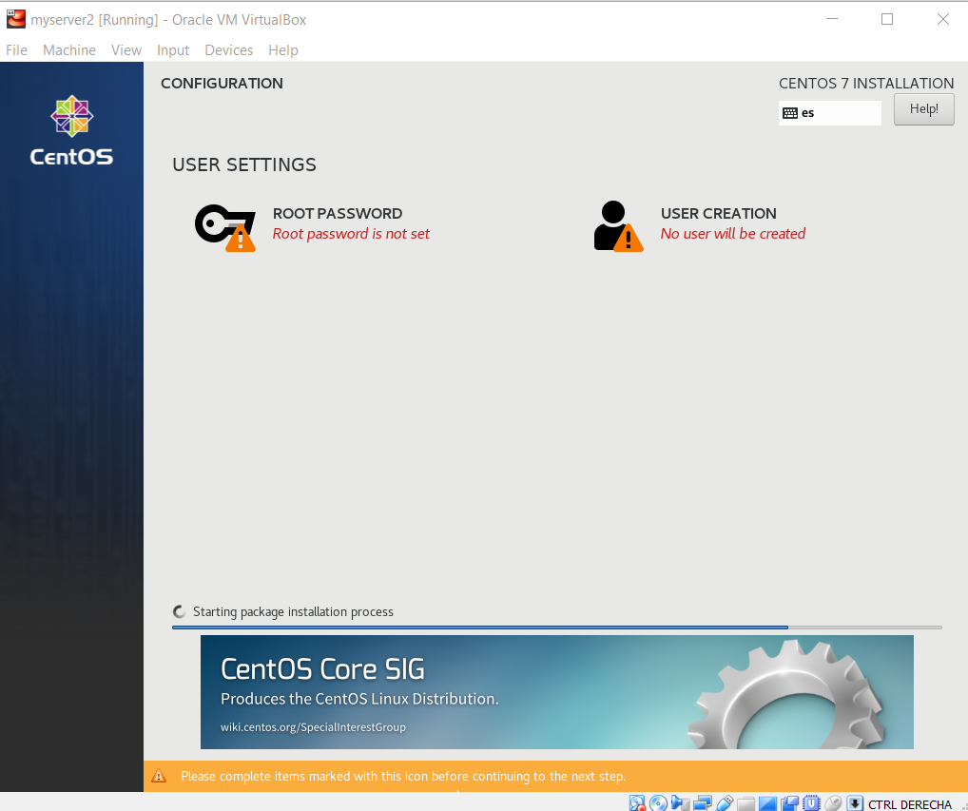The height and width of the screenshot is (811, 968).
Task: Open the es keyboard layout selector
Action: (829, 113)
